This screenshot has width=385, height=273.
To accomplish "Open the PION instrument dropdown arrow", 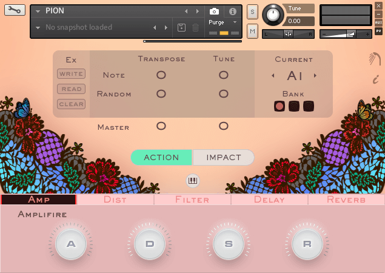I will tap(38, 12).
